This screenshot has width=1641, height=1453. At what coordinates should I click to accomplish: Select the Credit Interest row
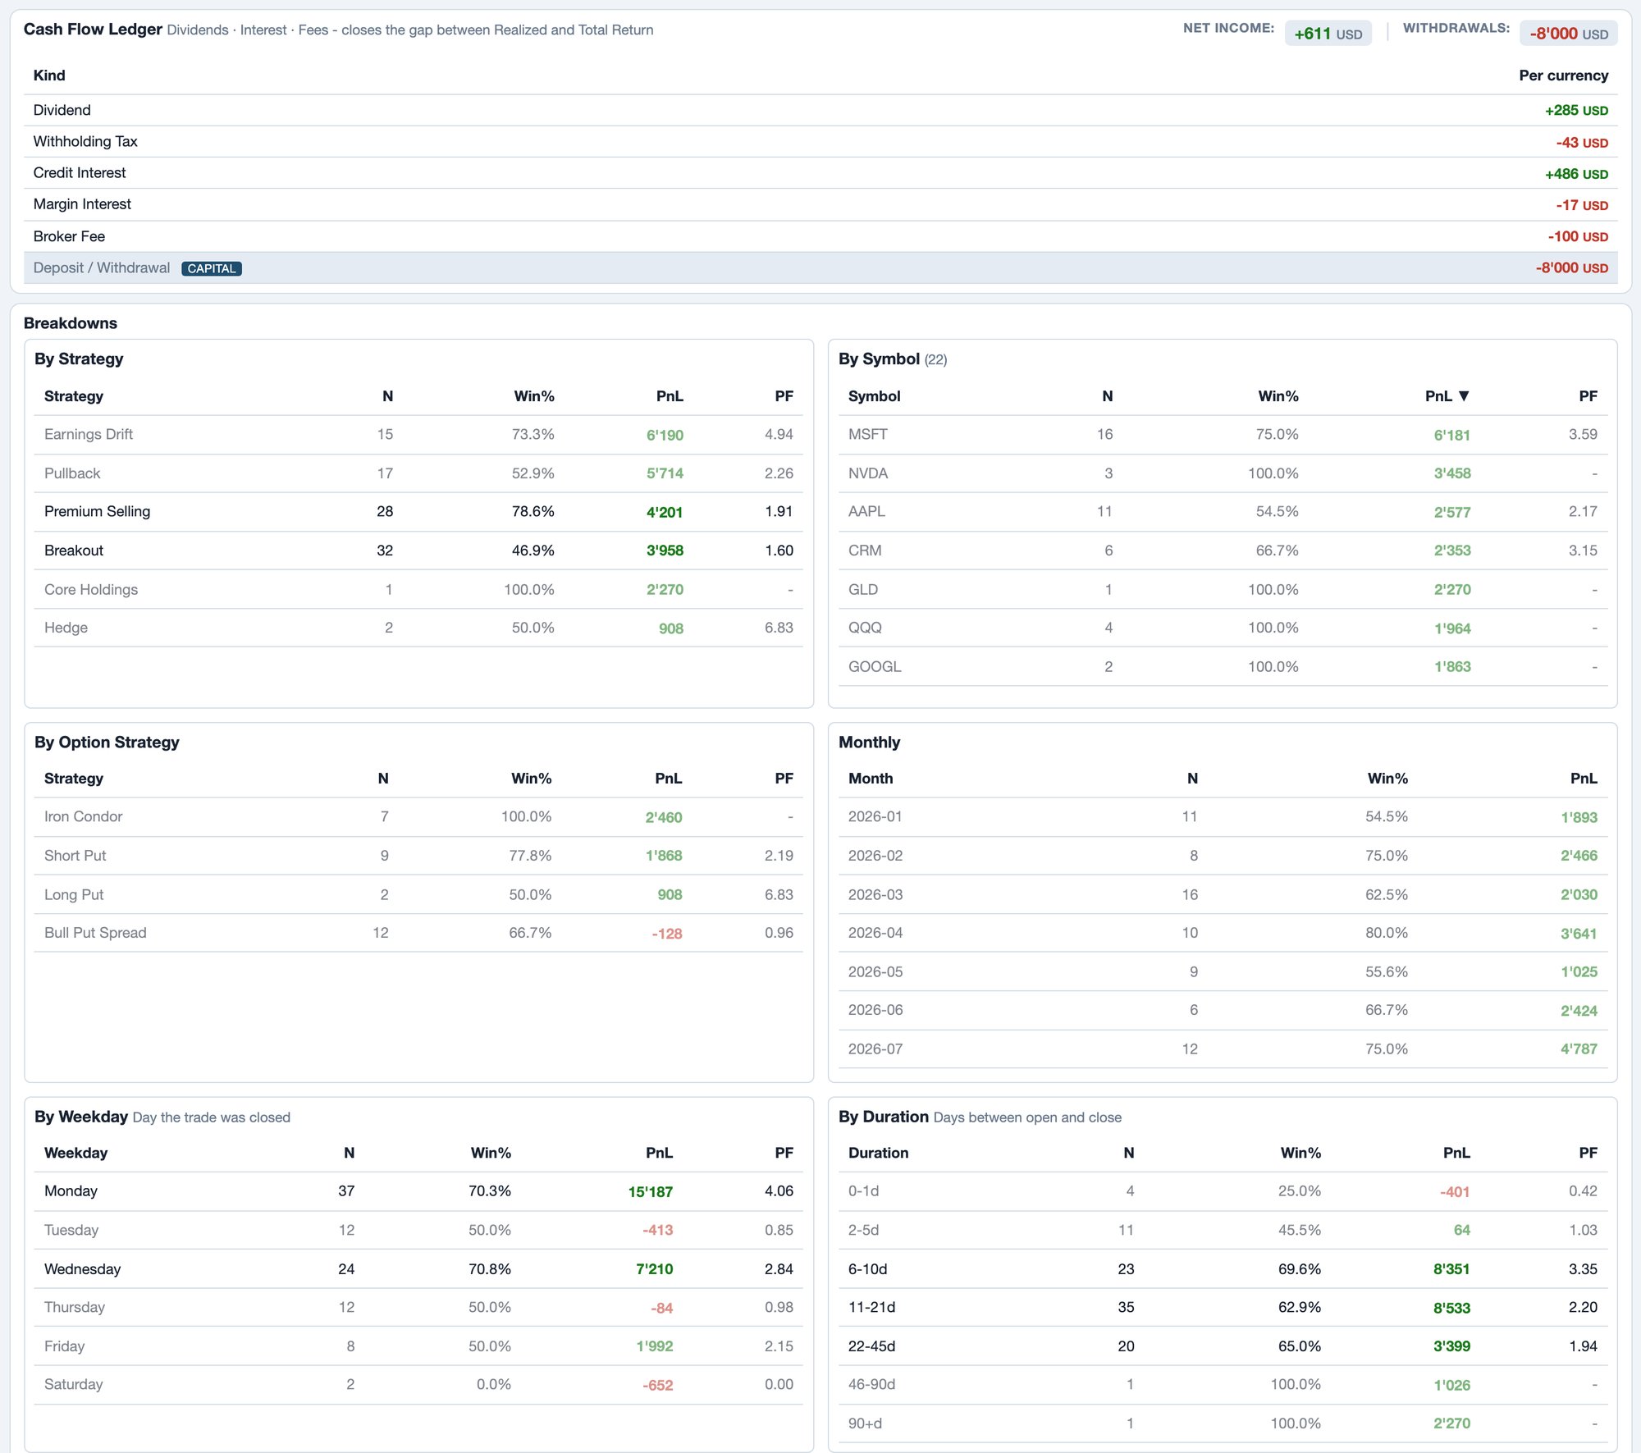pyautogui.click(x=820, y=173)
